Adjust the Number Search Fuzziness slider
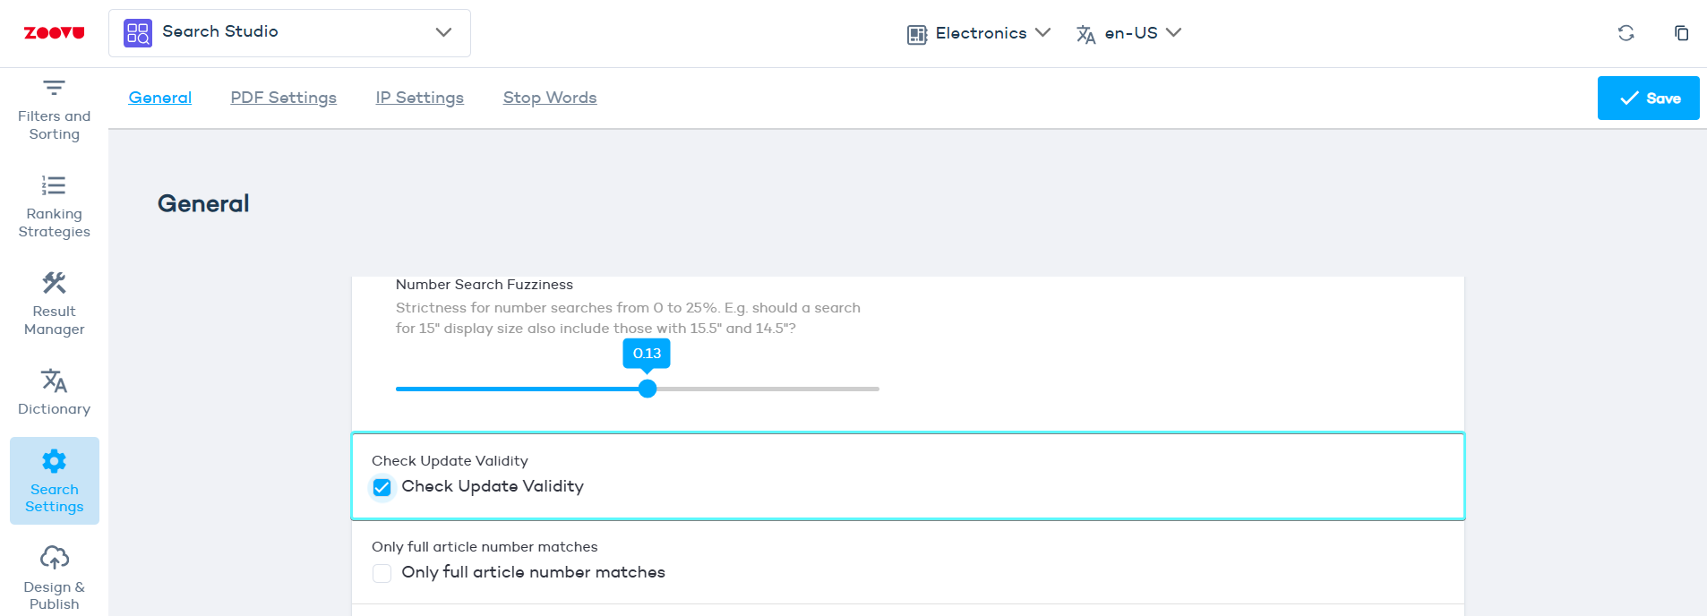Viewport: 1707px width, 616px height. 647,389
